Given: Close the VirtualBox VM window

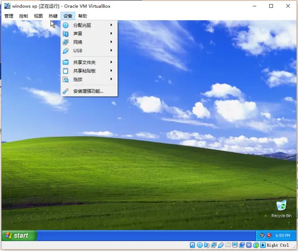Looking at the screenshot, I should (288, 6).
